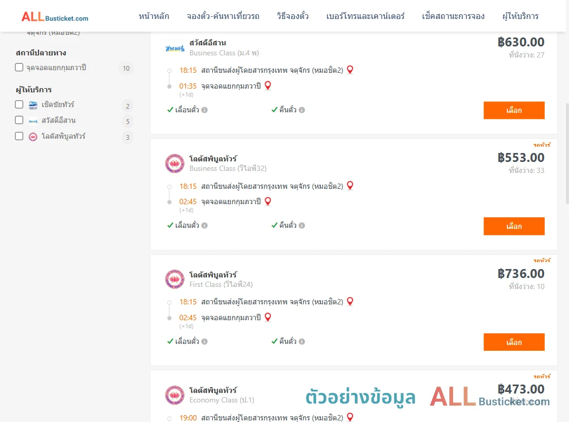
Task: Click โลตัสพิบูลทัวร์ logo on the ฿736.00 card
Action: [174, 279]
